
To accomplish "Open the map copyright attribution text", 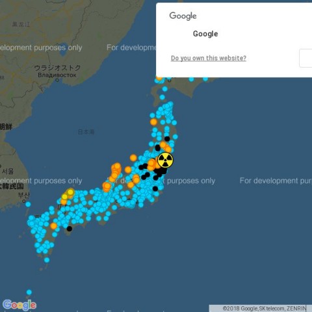I will click(x=265, y=308).
